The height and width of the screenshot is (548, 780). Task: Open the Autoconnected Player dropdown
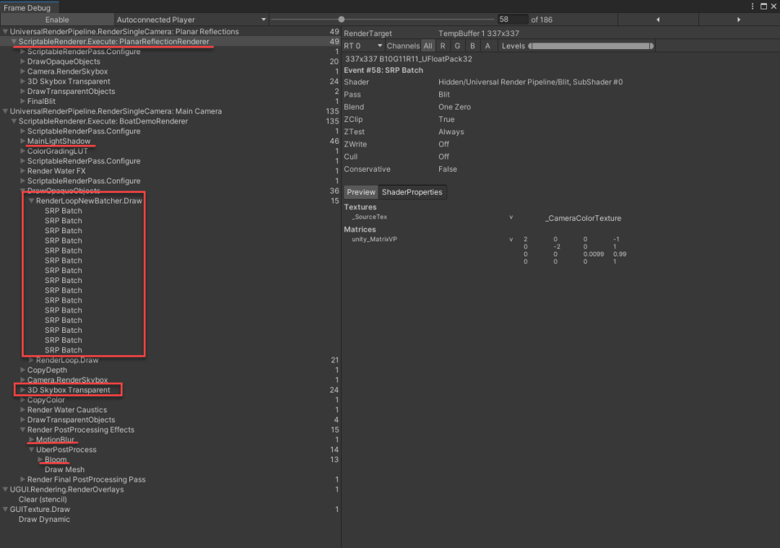(x=191, y=19)
